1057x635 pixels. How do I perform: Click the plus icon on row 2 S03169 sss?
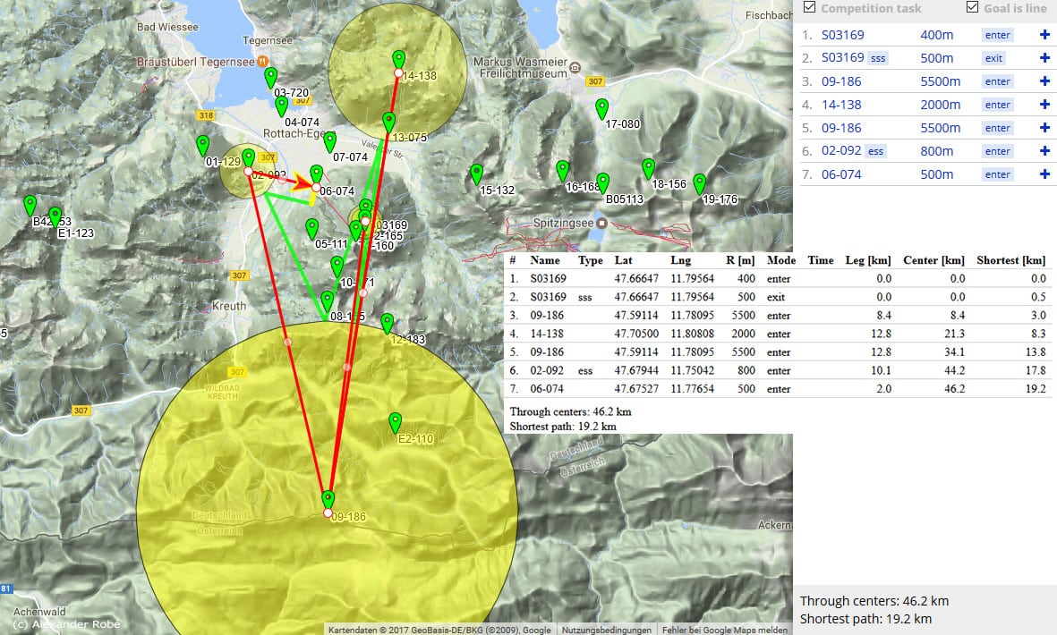pyautogui.click(x=1044, y=58)
